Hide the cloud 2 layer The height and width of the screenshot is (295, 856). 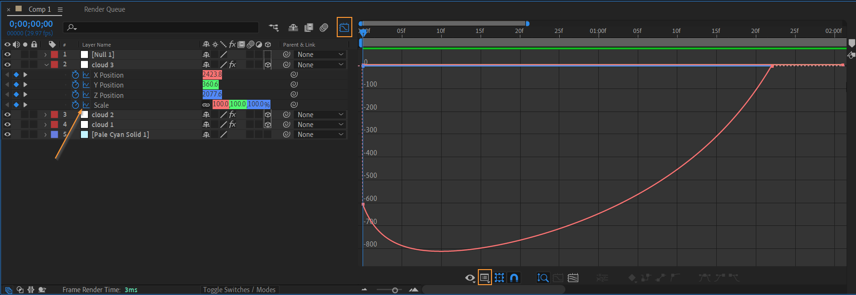[8, 114]
